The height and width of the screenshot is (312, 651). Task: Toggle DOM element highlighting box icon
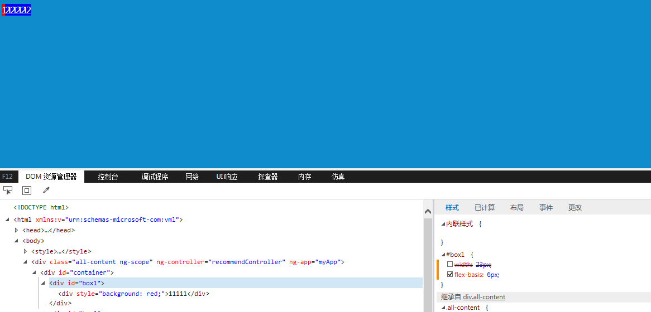click(27, 190)
